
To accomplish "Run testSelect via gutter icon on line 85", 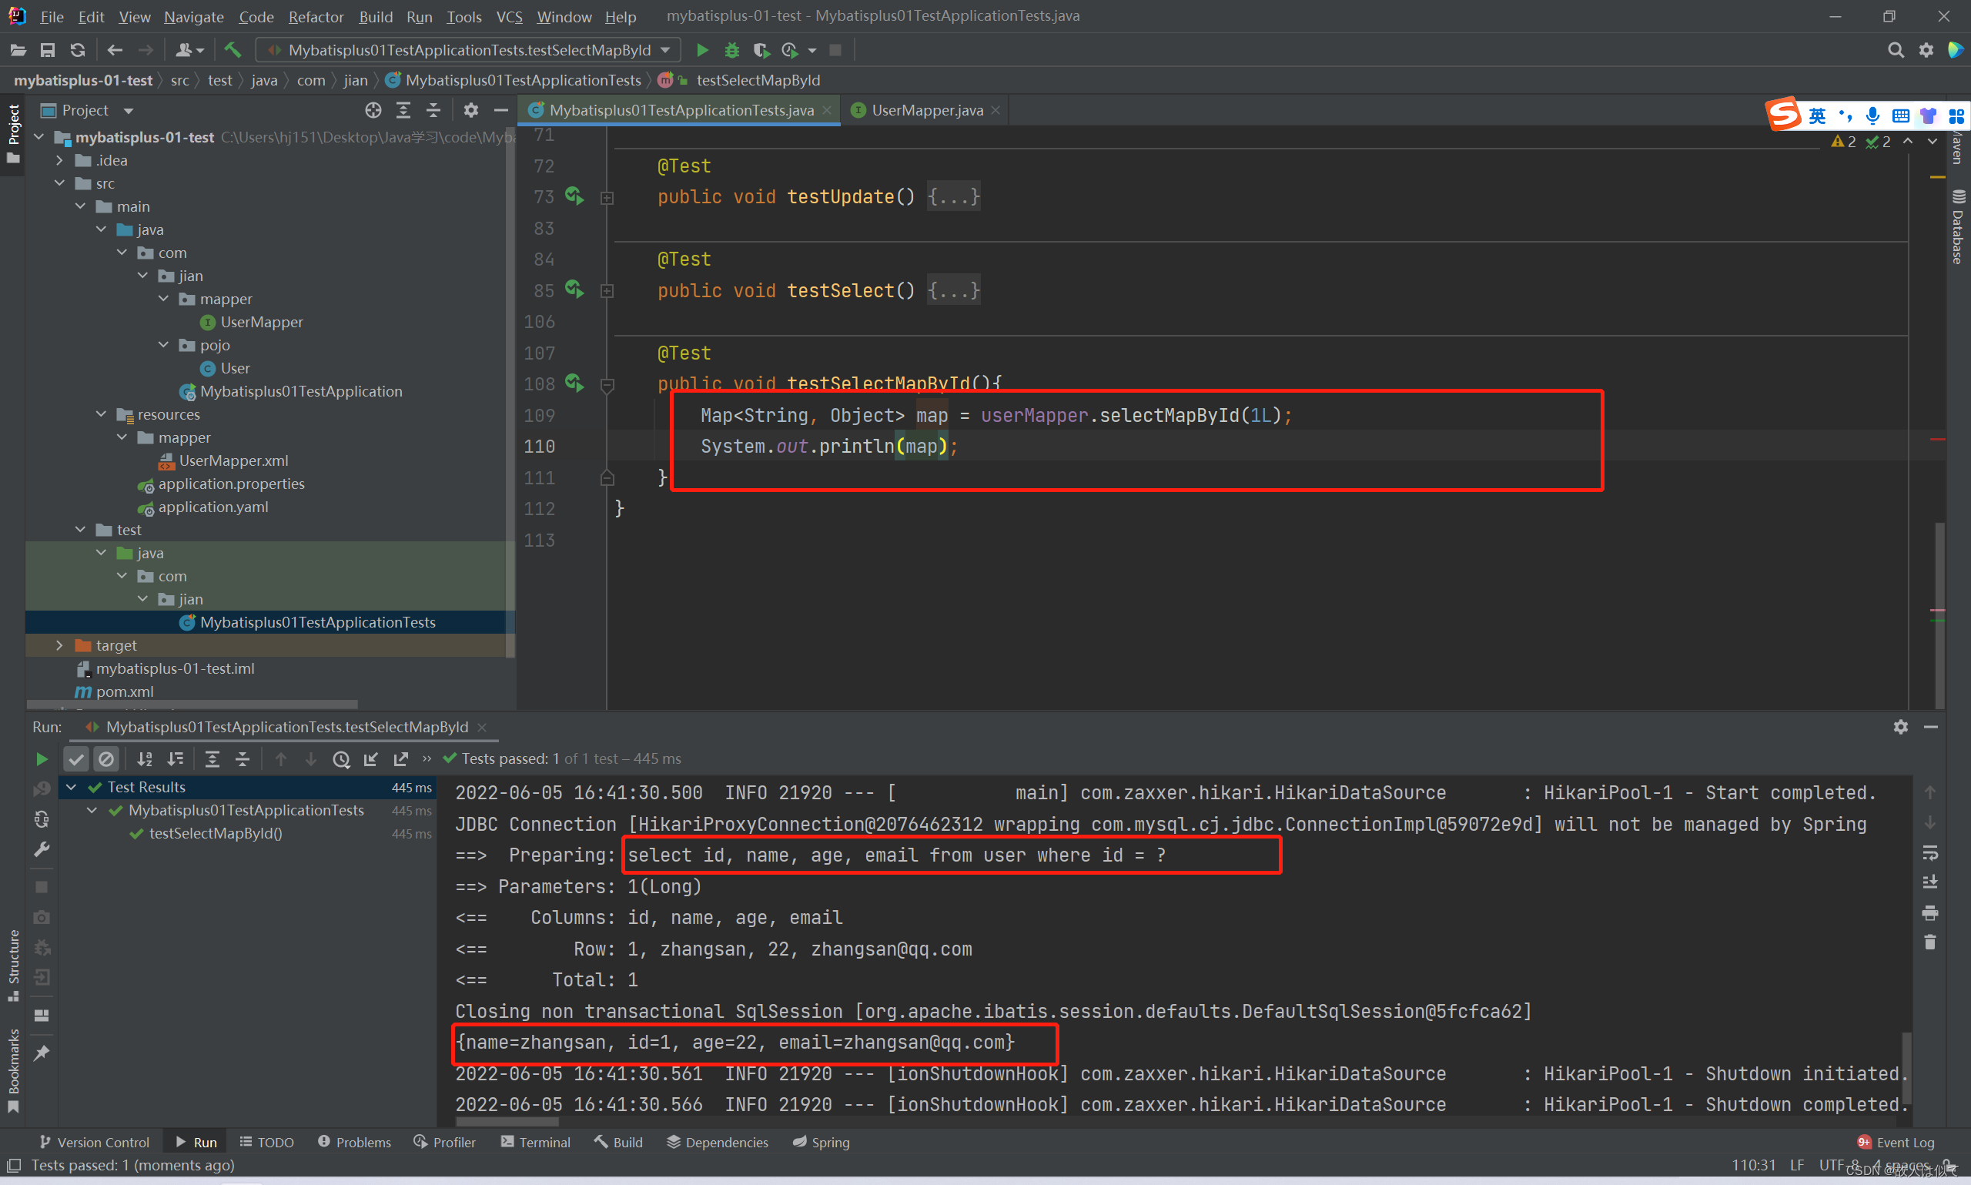I will [574, 289].
